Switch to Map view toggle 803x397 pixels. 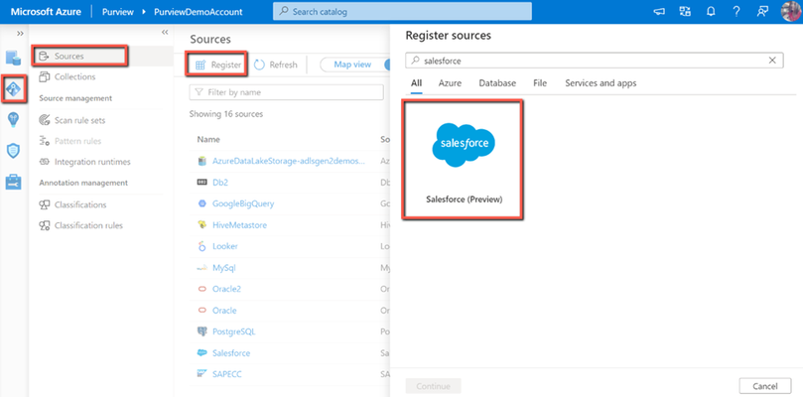pos(352,65)
